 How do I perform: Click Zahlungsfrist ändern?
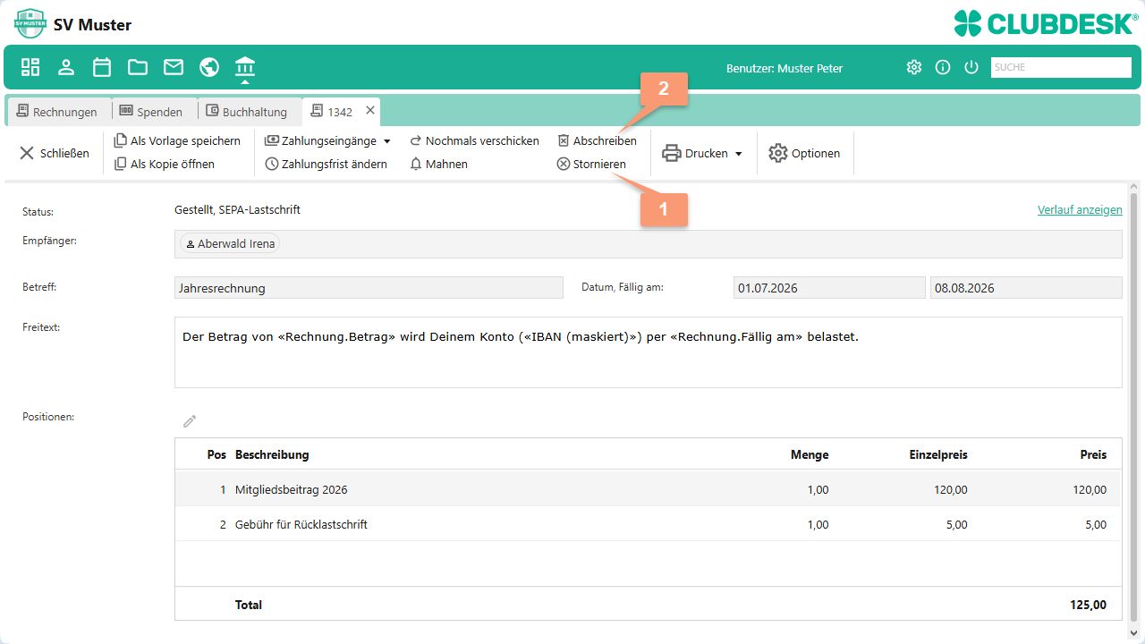tap(327, 164)
